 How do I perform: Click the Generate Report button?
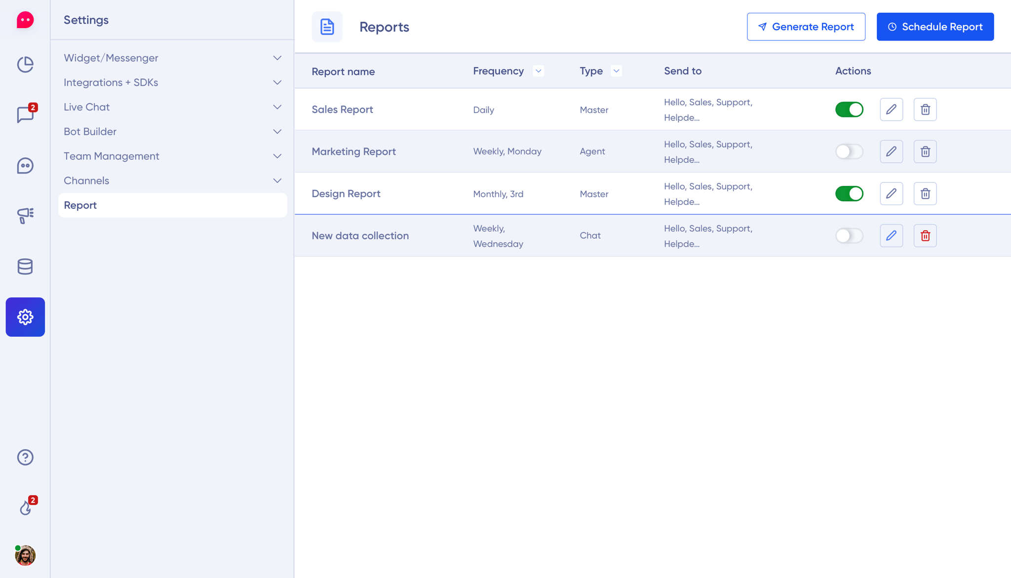805,27
